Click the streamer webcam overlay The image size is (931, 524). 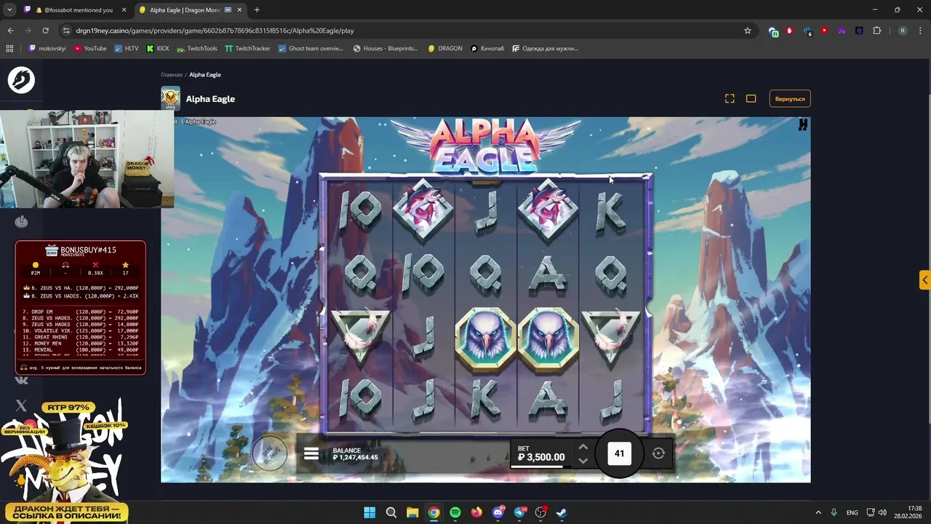87,159
